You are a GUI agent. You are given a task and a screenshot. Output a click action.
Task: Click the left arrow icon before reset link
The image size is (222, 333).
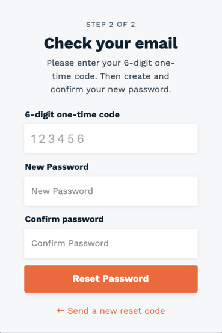[x=61, y=311]
